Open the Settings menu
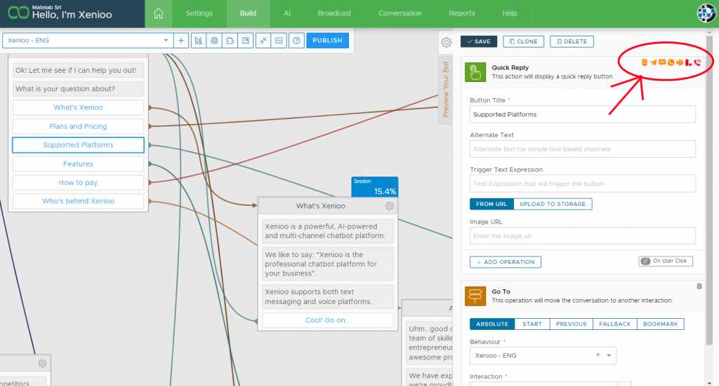 [x=199, y=13]
